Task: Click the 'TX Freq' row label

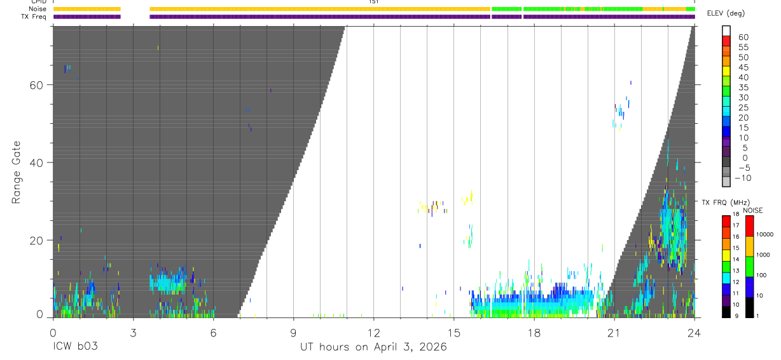Action: click(34, 17)
